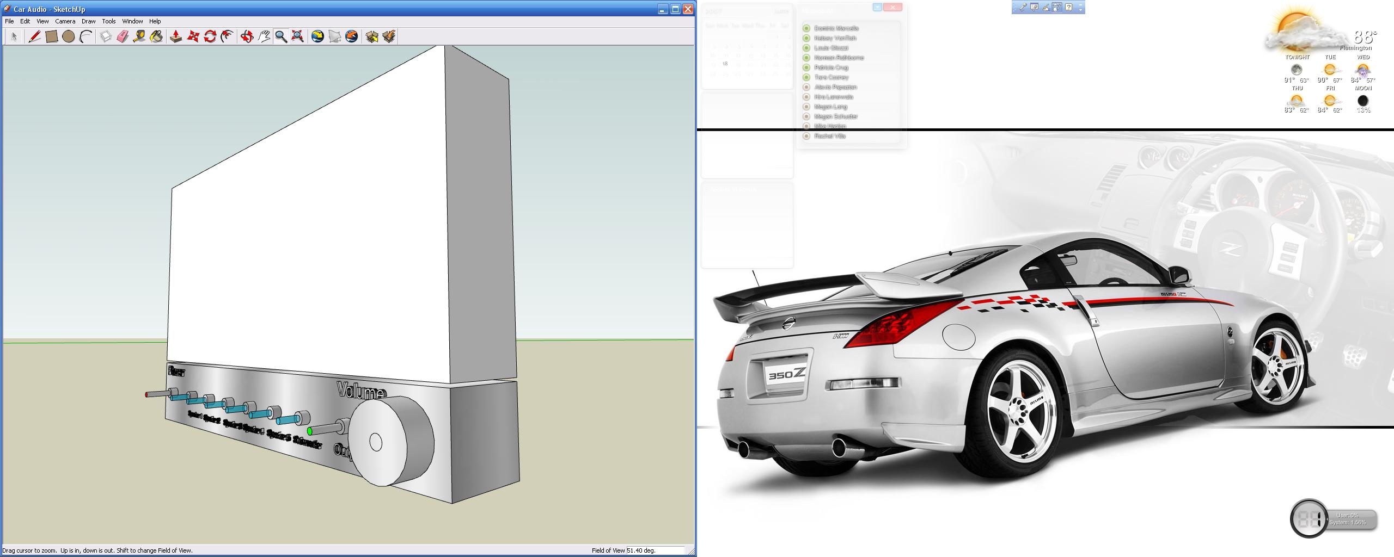Viewport: 1394px width, 557px height.
Task: Activate the Rotate tool
Action: 210,36
